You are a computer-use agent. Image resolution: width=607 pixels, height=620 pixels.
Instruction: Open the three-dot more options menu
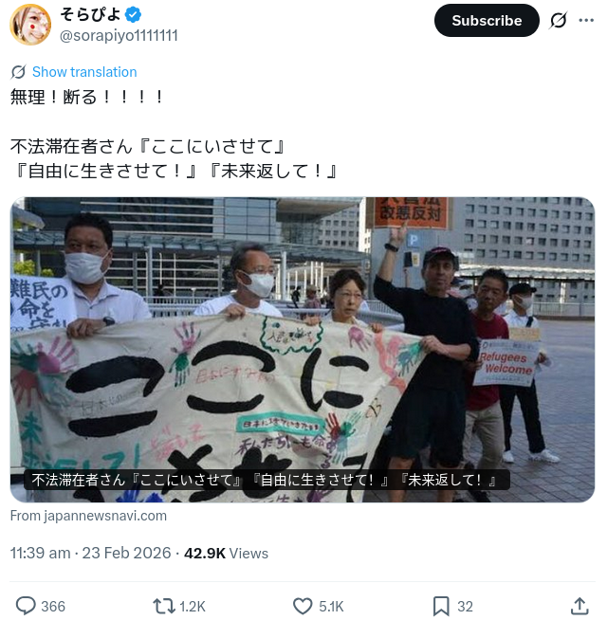586,20
